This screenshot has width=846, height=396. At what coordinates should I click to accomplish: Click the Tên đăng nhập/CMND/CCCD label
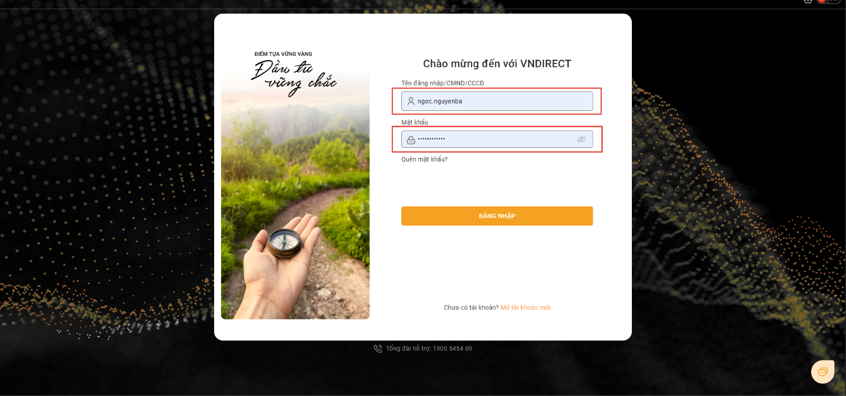(x=443, y=83)
